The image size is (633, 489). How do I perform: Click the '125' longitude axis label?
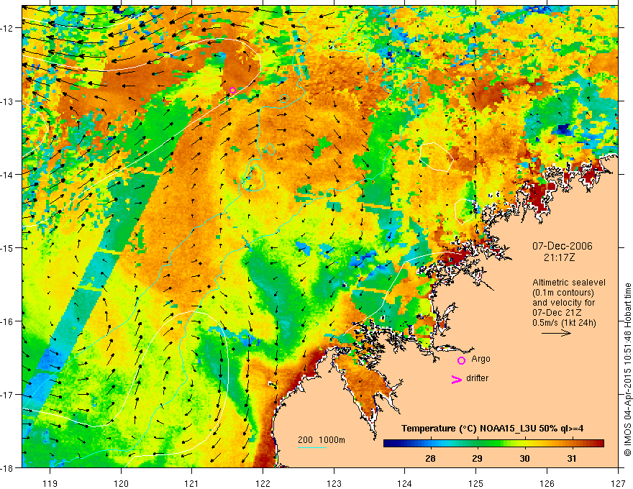pyautogui.click(x=476, y=484)
